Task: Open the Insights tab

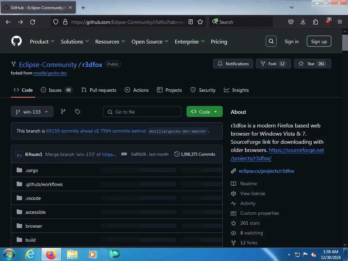Action: click(236, 90)
